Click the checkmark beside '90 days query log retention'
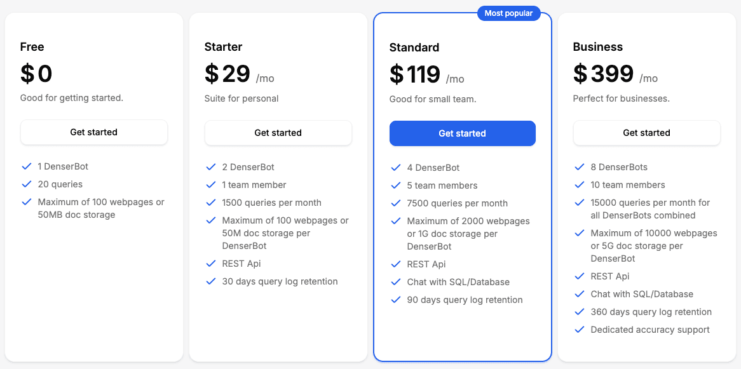The image size is (741, 369). pos(395,299)
